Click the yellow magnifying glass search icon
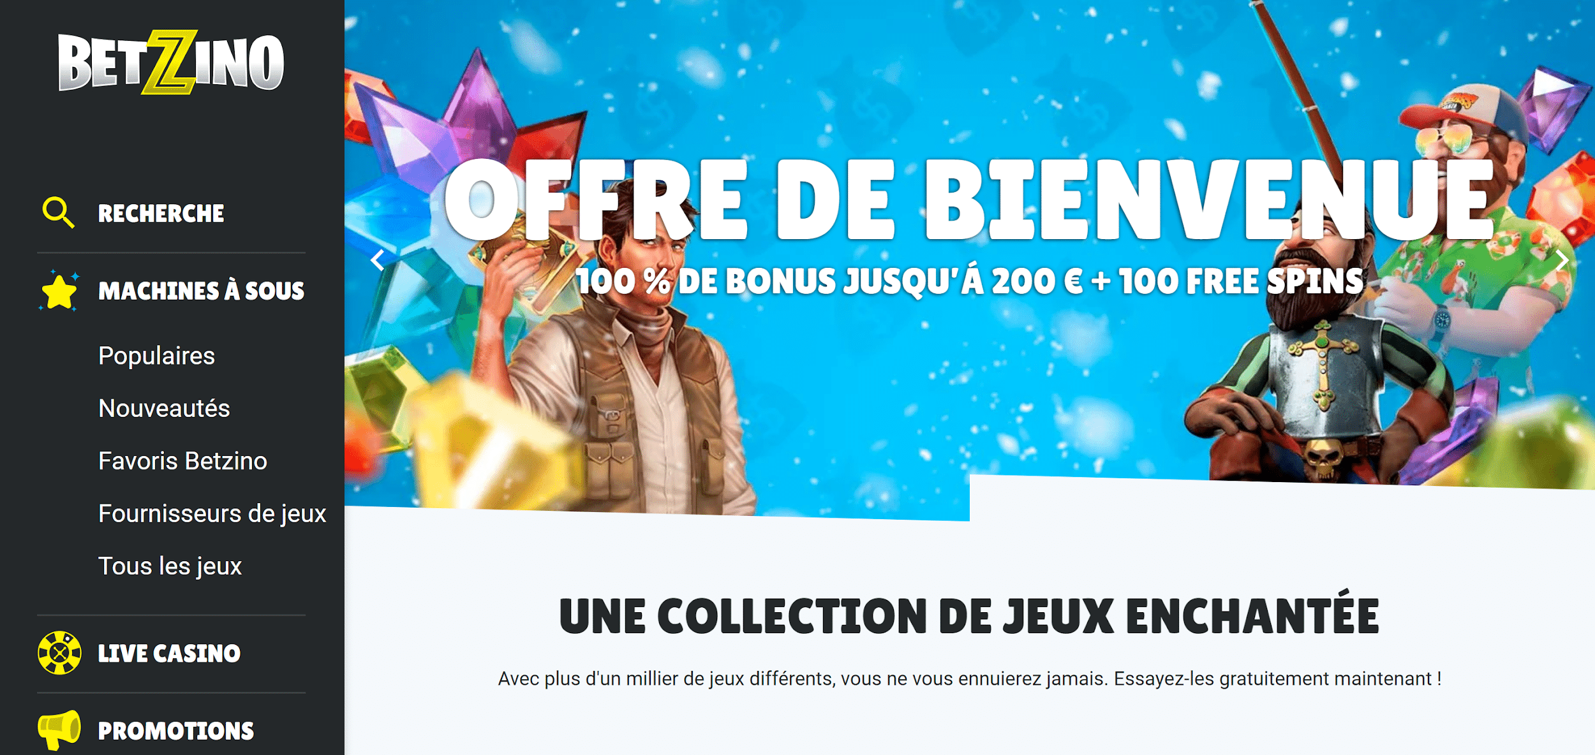The image size is (1595, 755). coord(58,213)
